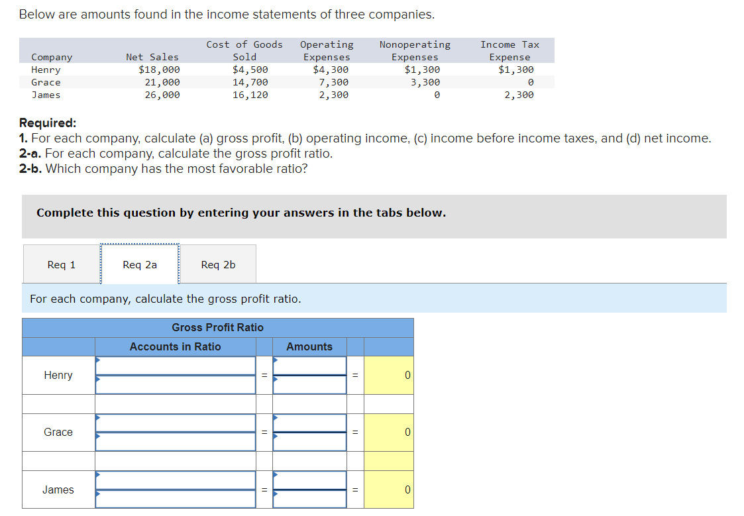Screen dimensions: 744x516
Task: Select Grace's yellow ratio result cell
Action: pos(389,432)
